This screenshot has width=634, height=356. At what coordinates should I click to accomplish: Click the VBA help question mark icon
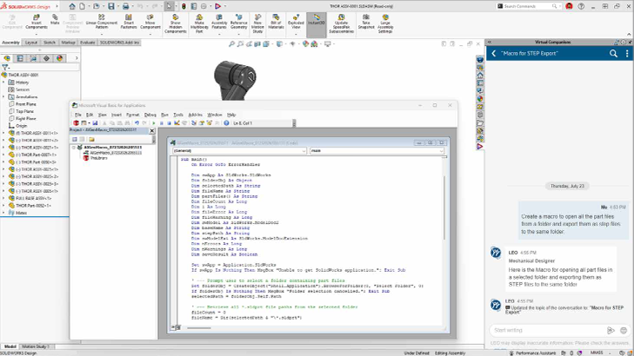(x=226, y=123)
